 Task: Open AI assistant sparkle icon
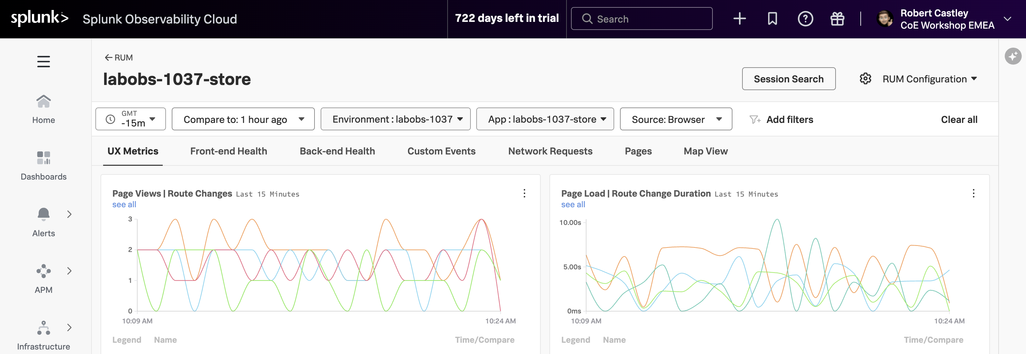pos(1012,56)
